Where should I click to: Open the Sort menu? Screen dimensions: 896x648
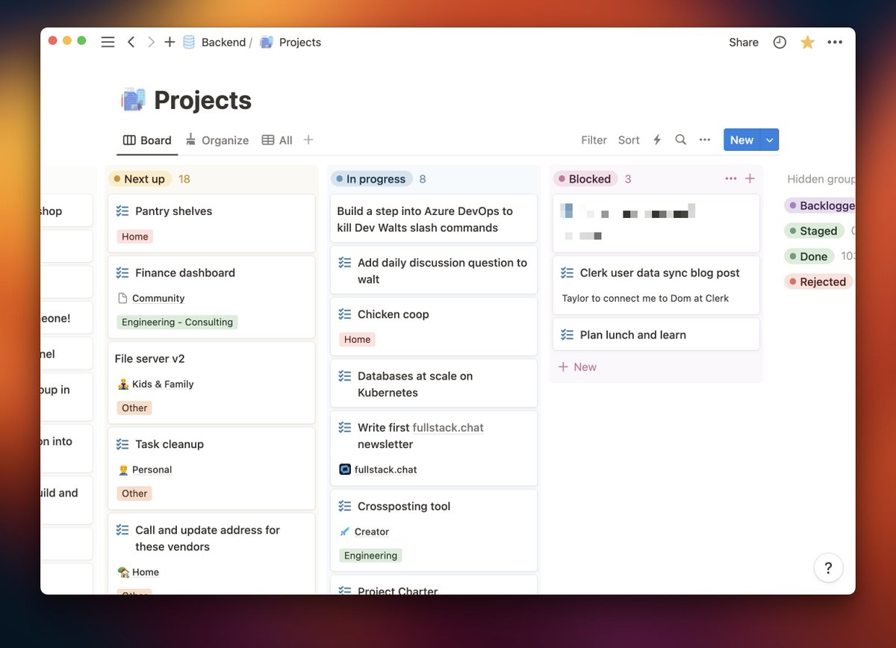pyautogui.click(x=629, y=140)
